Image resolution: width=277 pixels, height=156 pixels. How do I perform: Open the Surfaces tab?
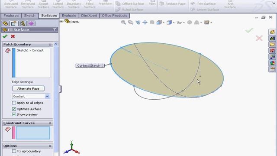pos(49,16)
